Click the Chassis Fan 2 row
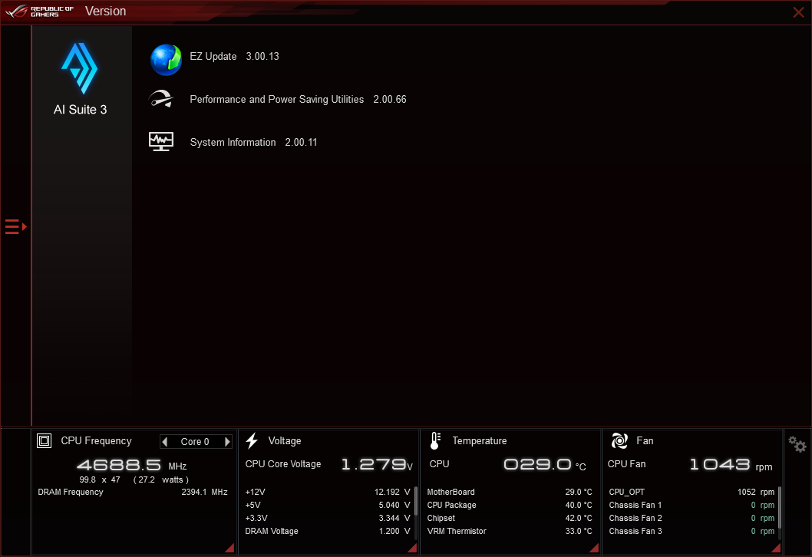 click(692, 518)
